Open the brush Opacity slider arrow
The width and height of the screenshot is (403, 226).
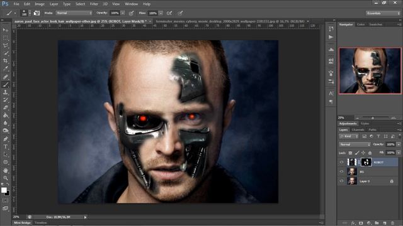tap(123, 13)
